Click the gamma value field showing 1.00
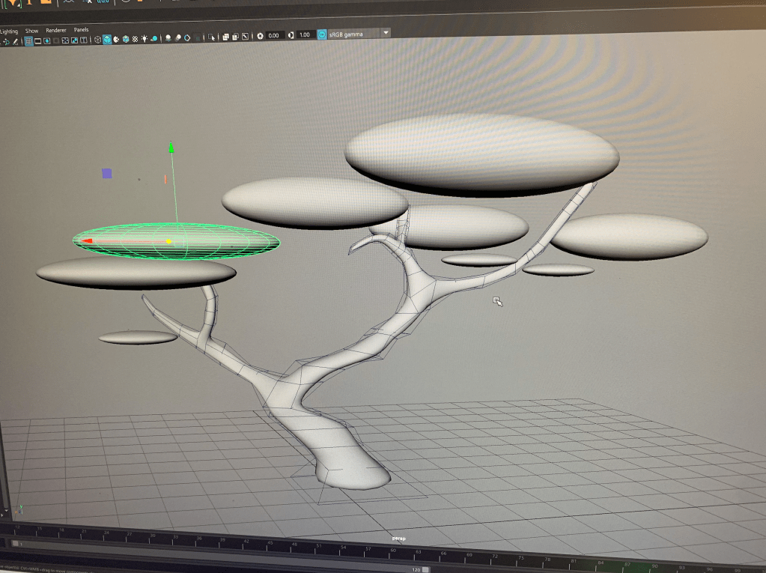 coord(304,35)
